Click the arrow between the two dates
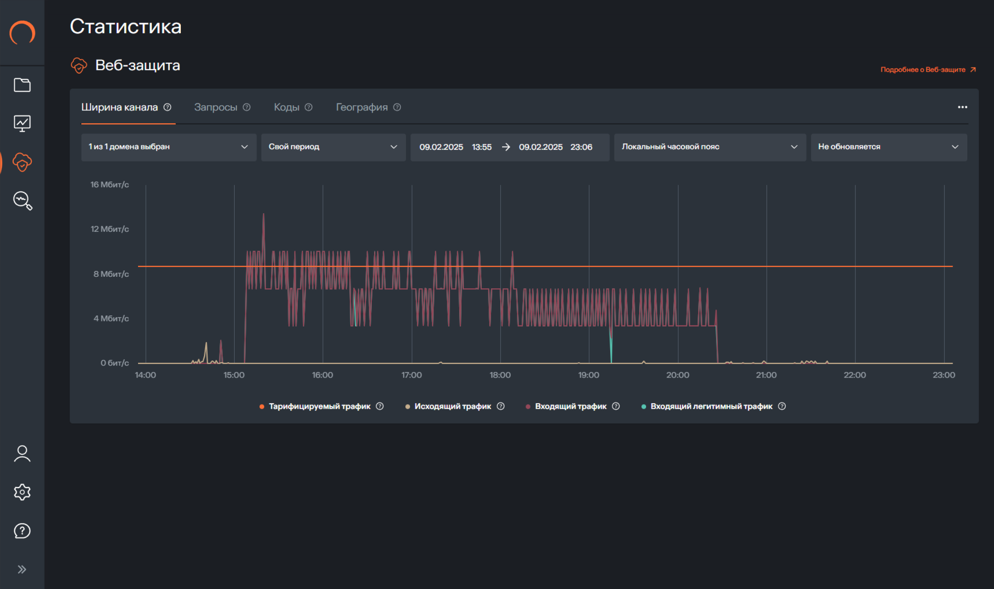Viewport: 994px width, 589px height. point(506,147)
